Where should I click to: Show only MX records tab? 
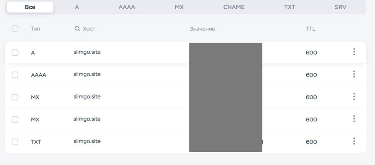179,7
